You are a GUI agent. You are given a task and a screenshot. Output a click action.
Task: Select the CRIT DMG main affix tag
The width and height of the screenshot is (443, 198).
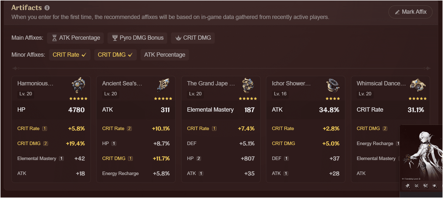pos(193,38)
